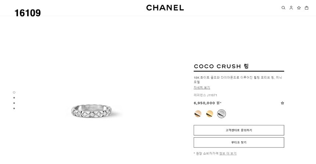Screen dimensions: 316x164
Task: Show the third image via carousel dot
Action: click(x=14, y=103)
